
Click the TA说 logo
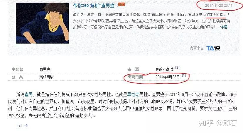tap(213, 48)
